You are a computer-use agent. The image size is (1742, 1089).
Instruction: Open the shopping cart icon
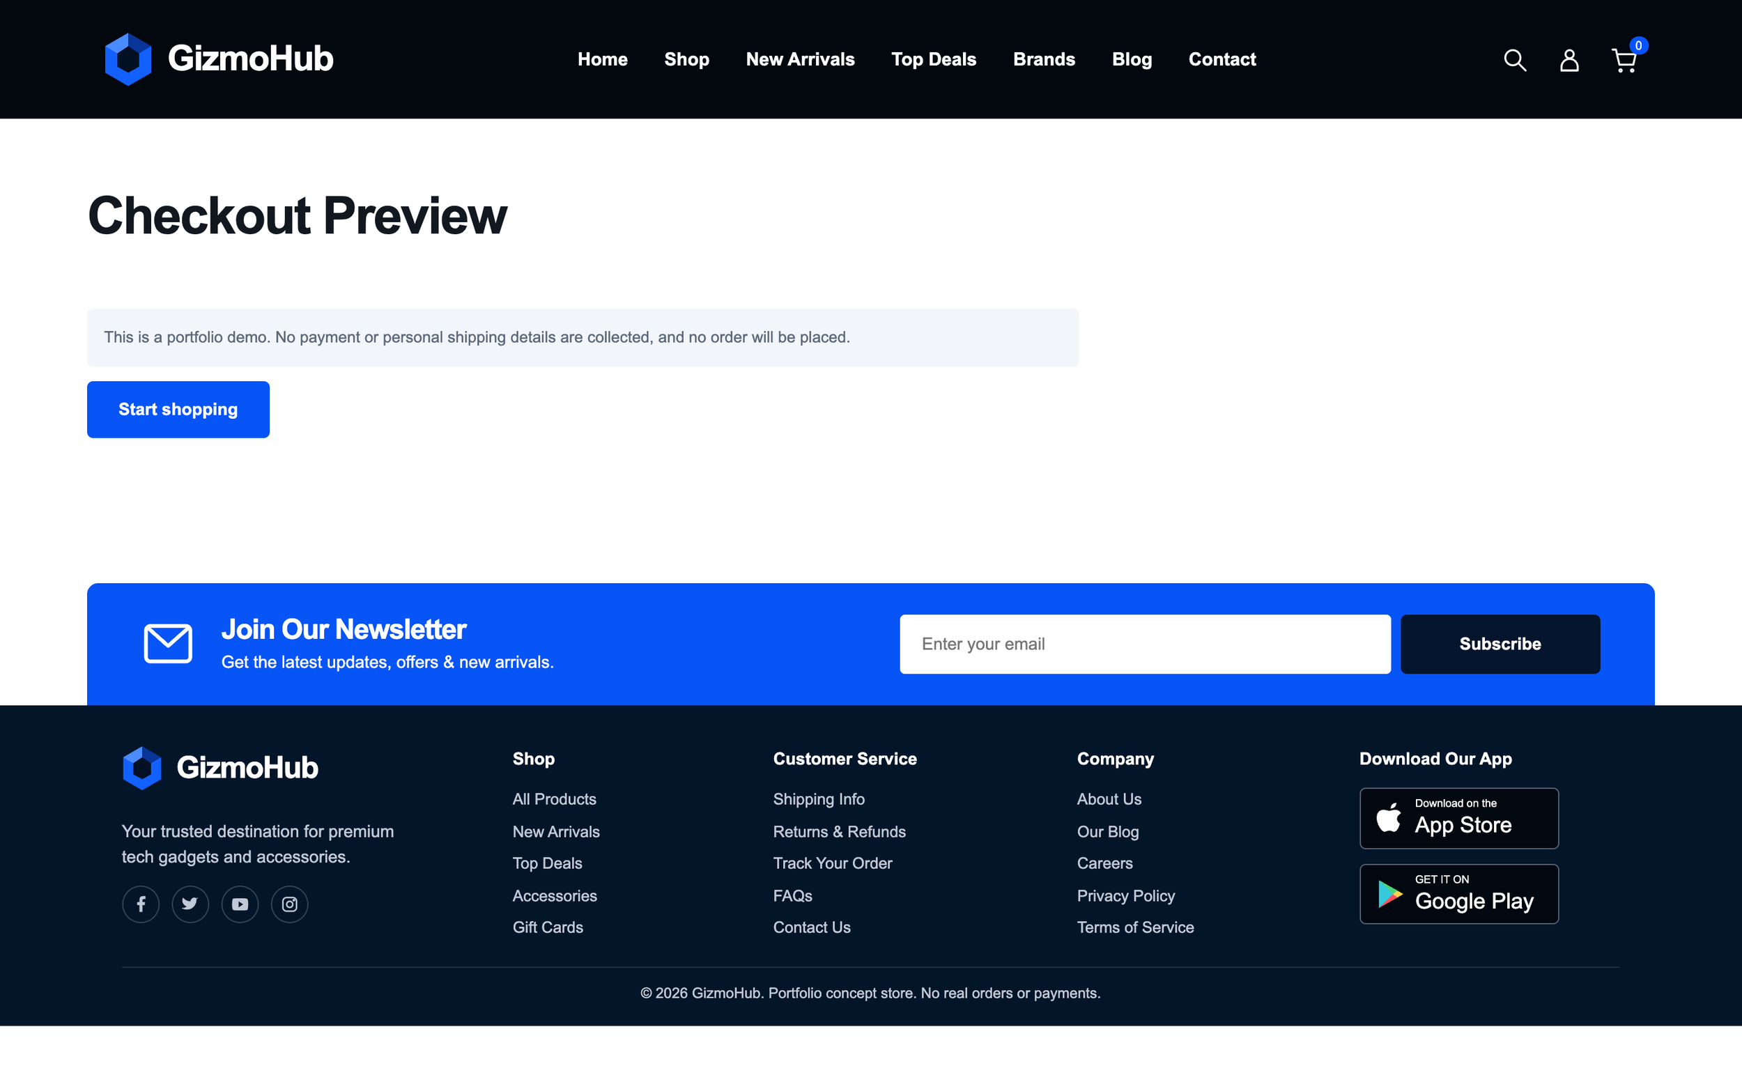1625,60
